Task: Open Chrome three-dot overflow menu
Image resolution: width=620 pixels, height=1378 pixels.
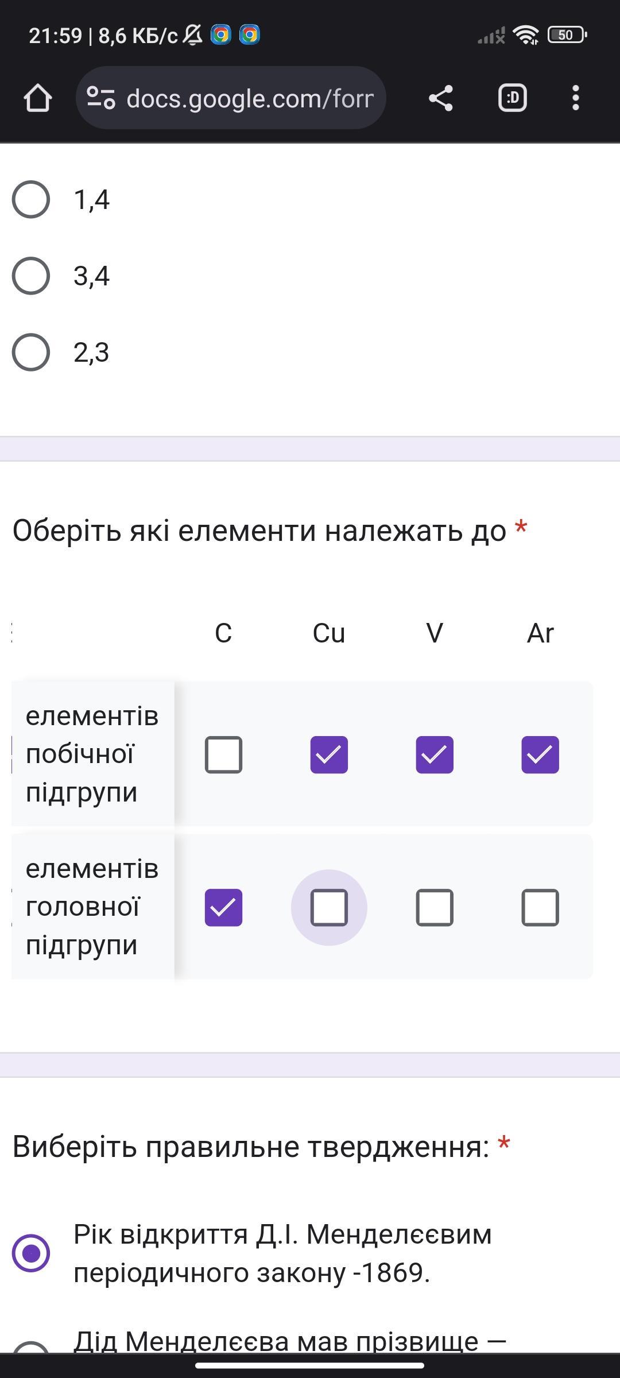Action: click(x=576, y=98)
